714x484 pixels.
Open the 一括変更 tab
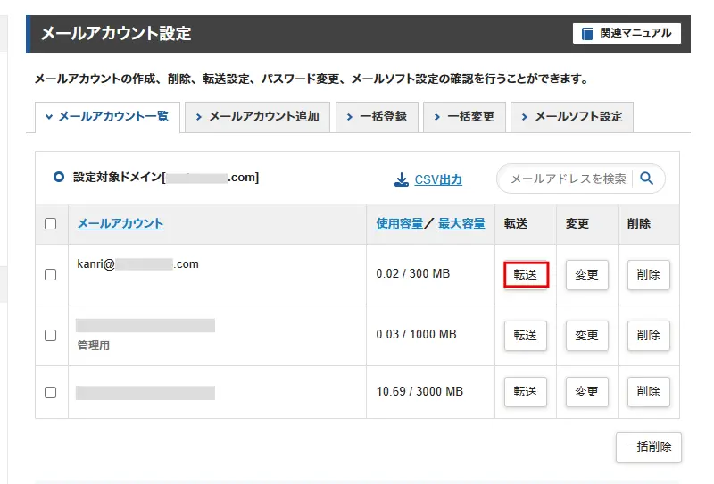[464, 117]
